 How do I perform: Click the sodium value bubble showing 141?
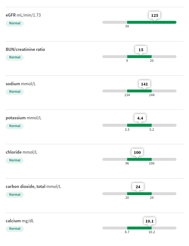point(144,84)
